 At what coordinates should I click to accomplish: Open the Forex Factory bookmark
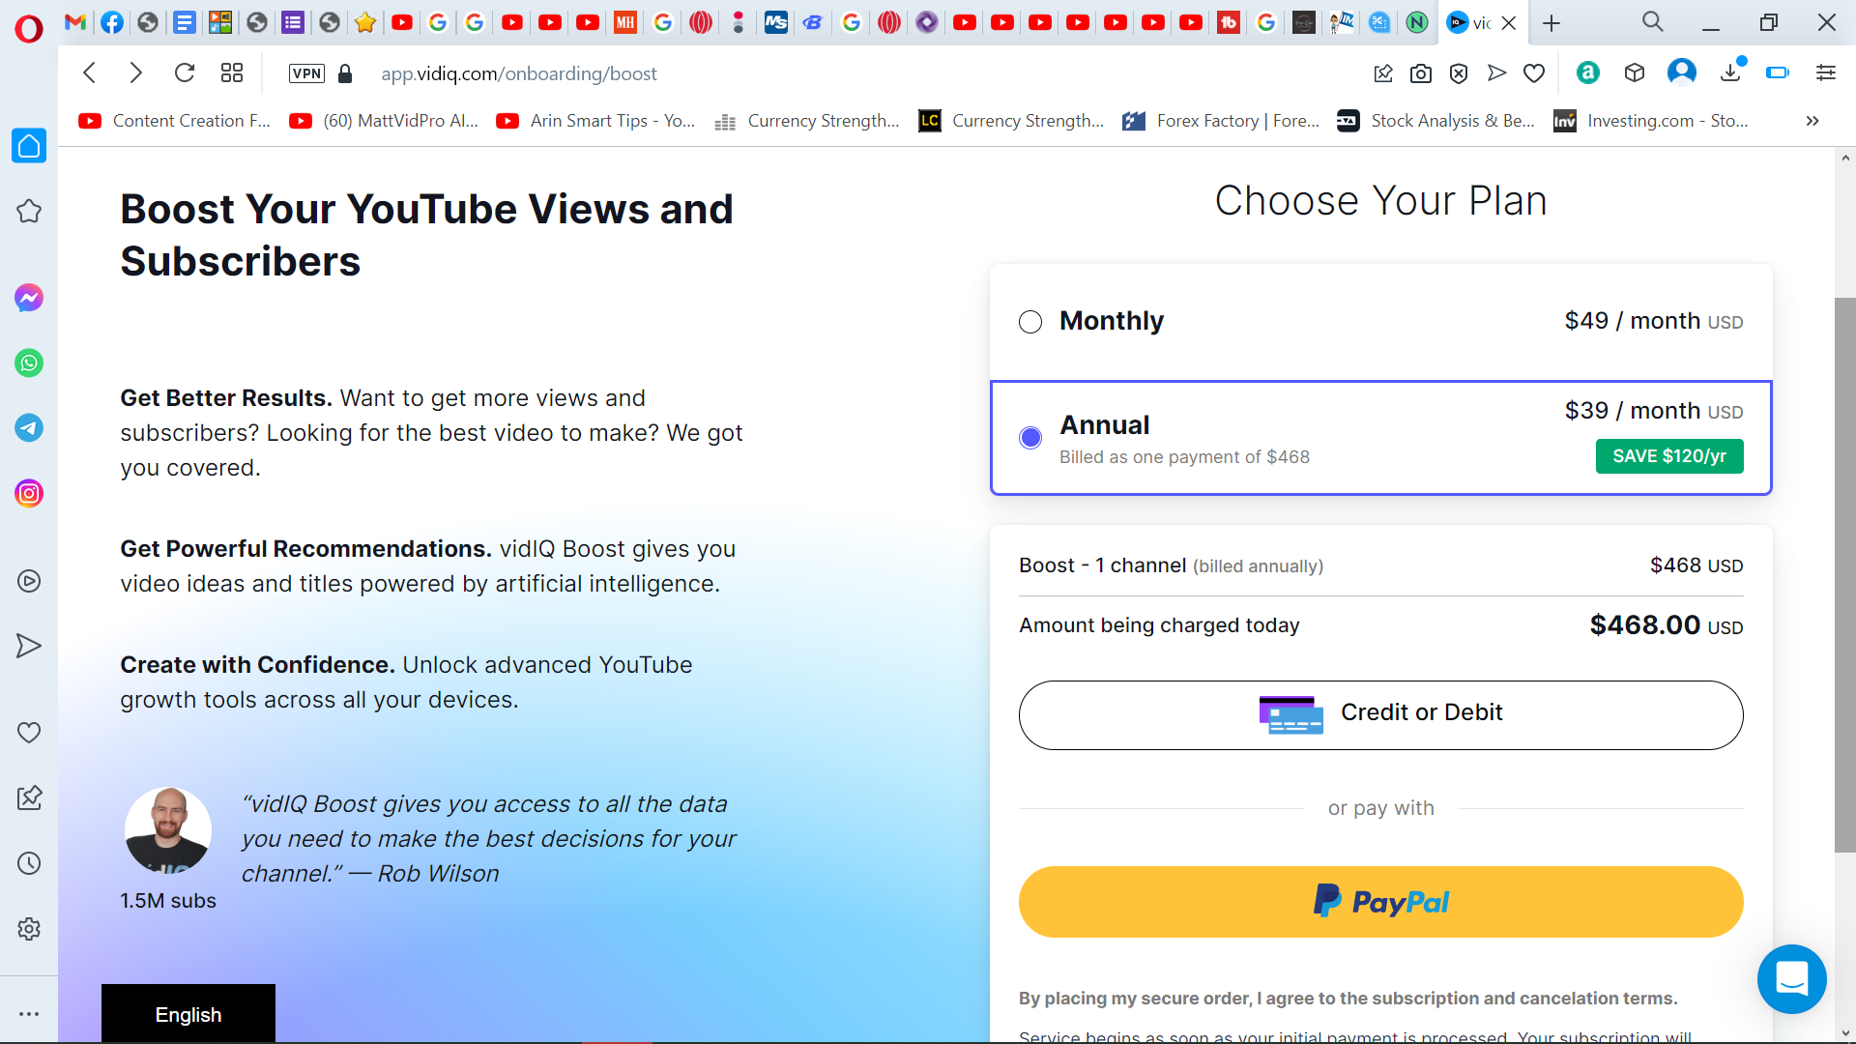tap(1221, 121)
